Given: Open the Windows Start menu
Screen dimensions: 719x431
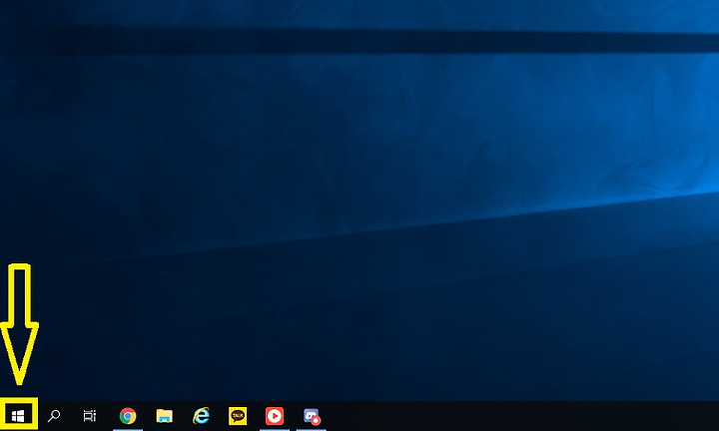Looking at the screenshot, I should pos(18,416).
